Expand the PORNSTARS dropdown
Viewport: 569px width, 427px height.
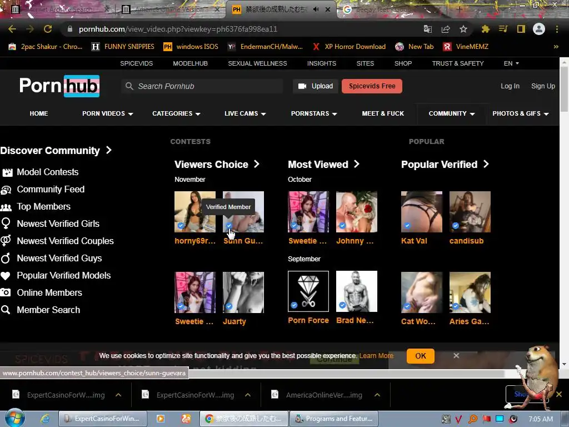point(314,113)
